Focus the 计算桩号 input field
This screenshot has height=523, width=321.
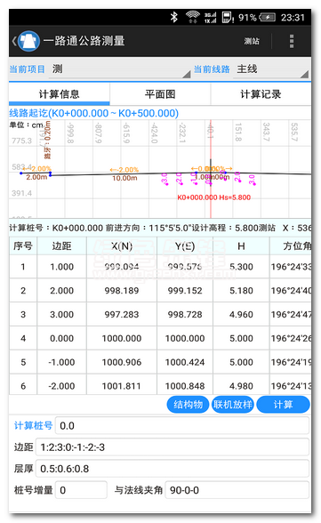tap(182, 425)
